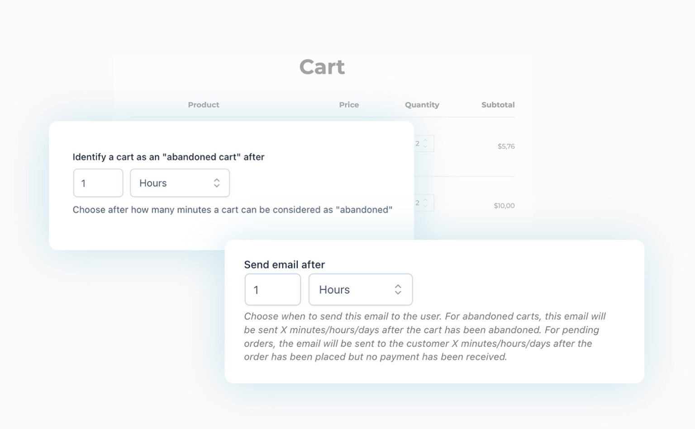Click the "Identify a cart as an abandoned cart after" label
Image resolution: width=695 pixels, height=429 pixels.
click(168, 157)
